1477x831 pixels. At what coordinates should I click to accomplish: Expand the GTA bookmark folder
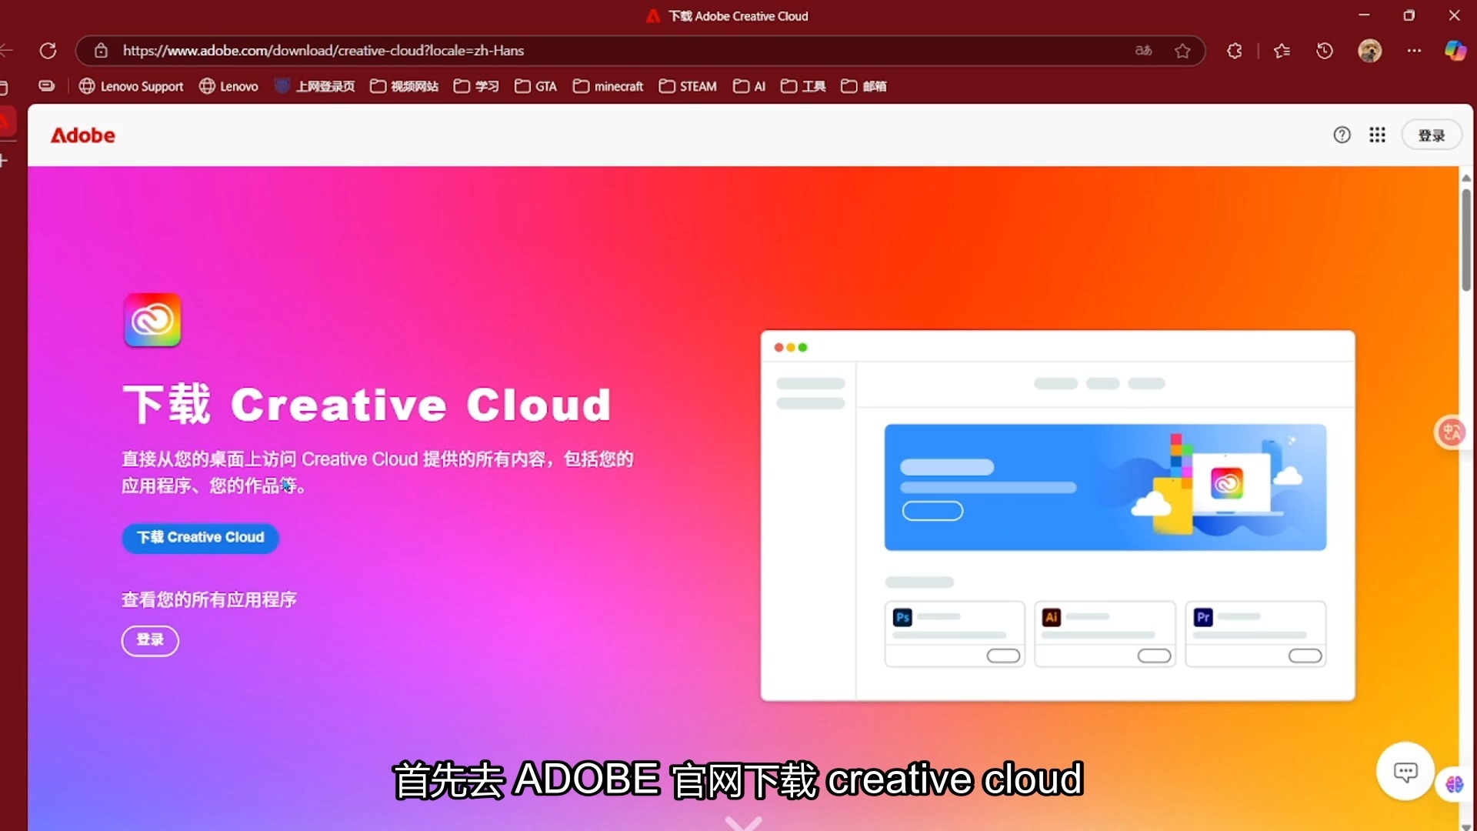click(x=535, y=86)
